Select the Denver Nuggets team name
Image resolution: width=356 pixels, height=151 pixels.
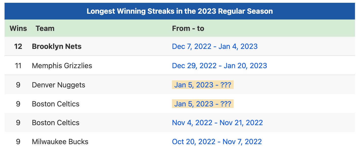coord(58,85)
